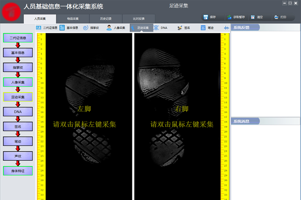Viewport: 301px width, 200px height.
Task: Click the 右脚 right footprint image panel
Action: coord(177,117)
